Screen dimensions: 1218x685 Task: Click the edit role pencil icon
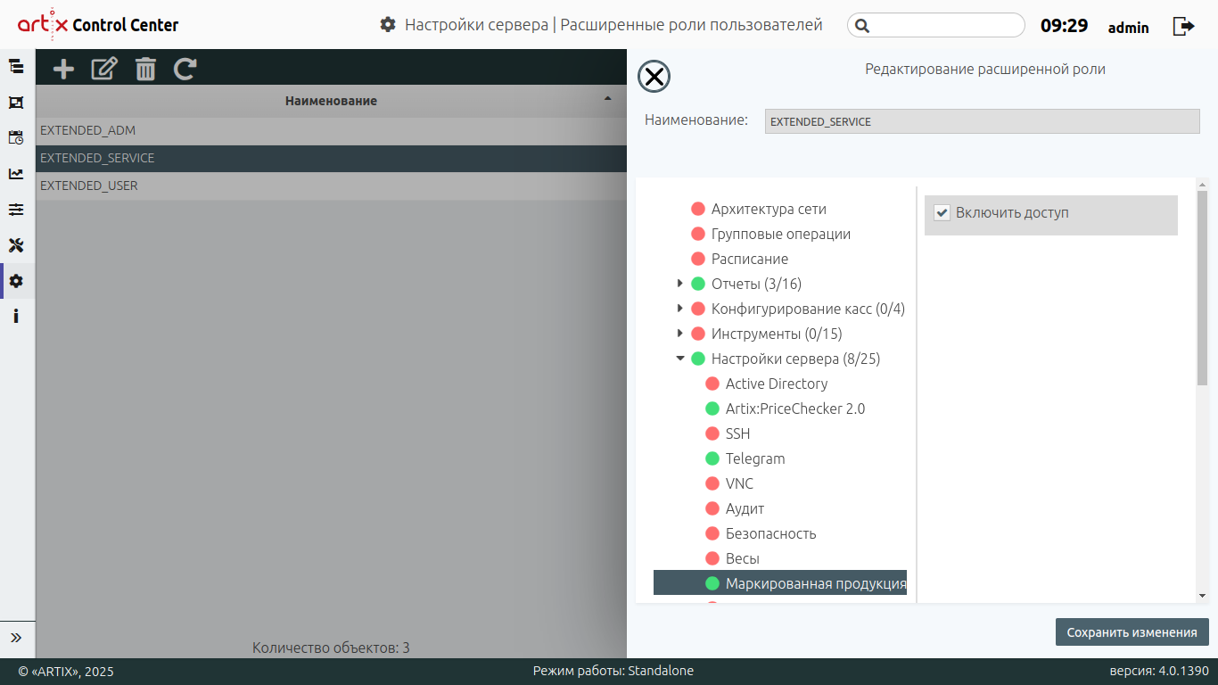pyautogui.click(x=104, y=69)
